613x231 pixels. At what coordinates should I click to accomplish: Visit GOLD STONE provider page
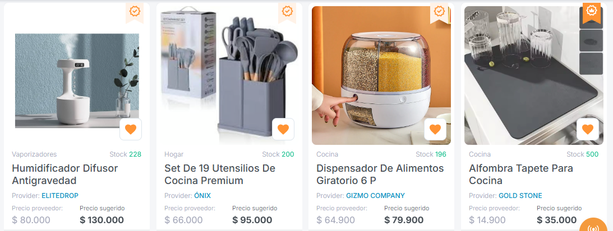pos(520,196)
